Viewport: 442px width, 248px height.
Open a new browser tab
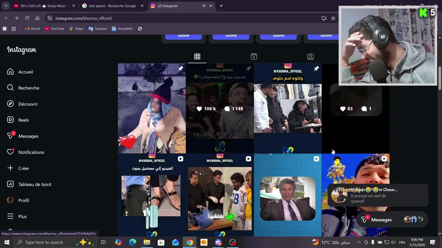pyautogui.click(x=221, y=6)
